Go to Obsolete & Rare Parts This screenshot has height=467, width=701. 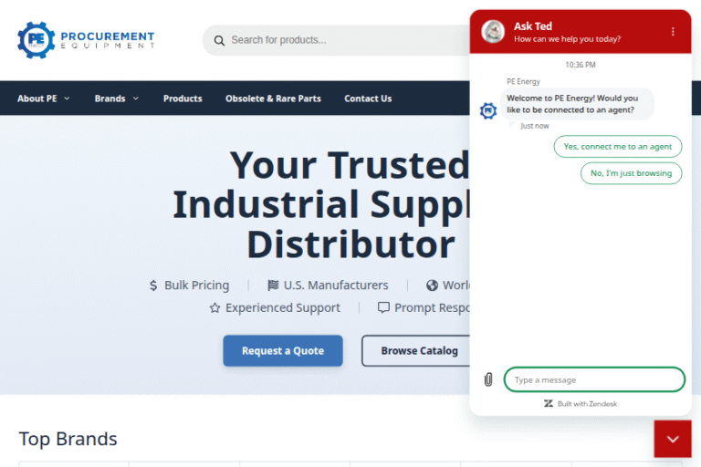(x=273, y=99)
